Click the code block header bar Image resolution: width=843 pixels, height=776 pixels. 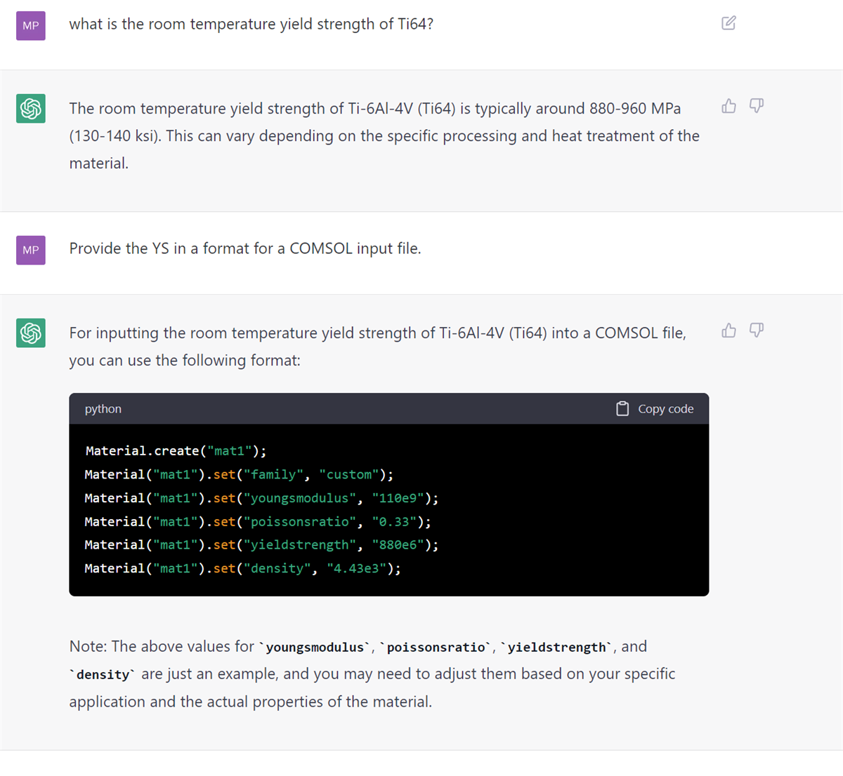(388, 408)
